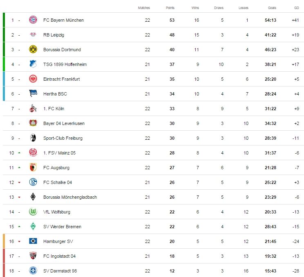This screenshot has width=304, height=277.
Task: Sort table by Wins column header
Action: [x=195, y=8]
